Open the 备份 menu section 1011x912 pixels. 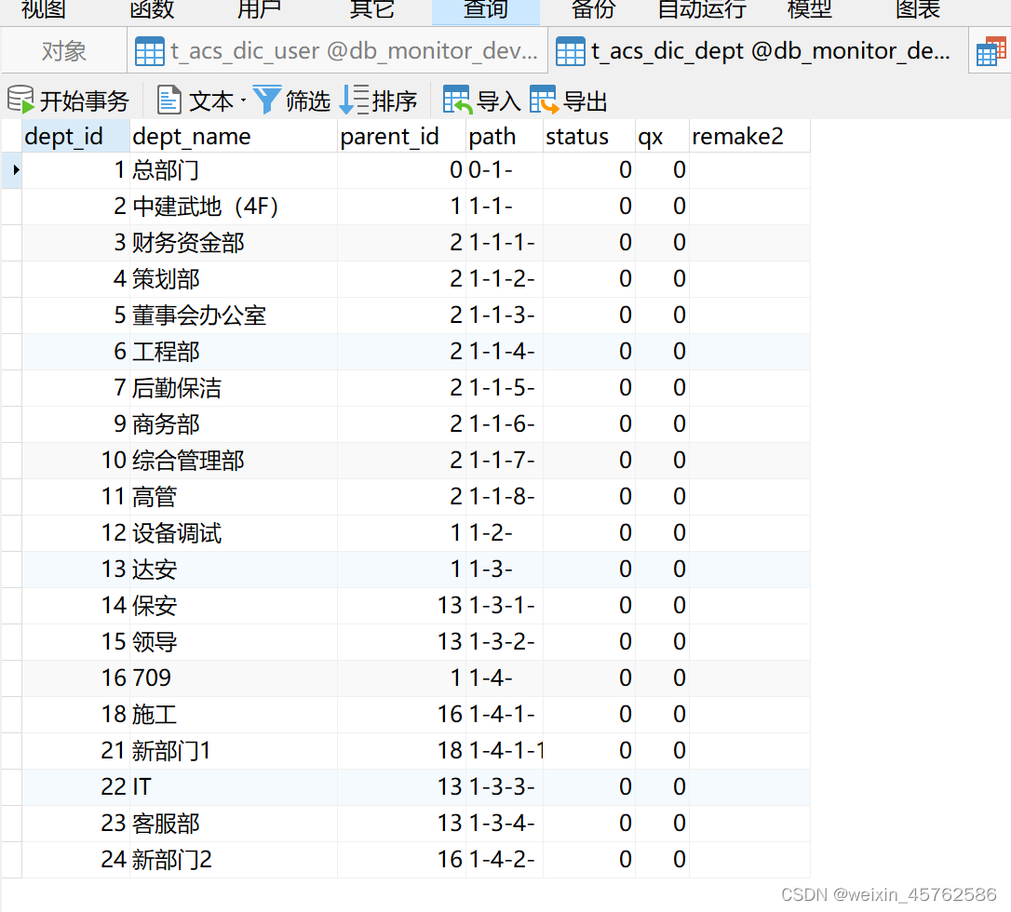(593, 11)
